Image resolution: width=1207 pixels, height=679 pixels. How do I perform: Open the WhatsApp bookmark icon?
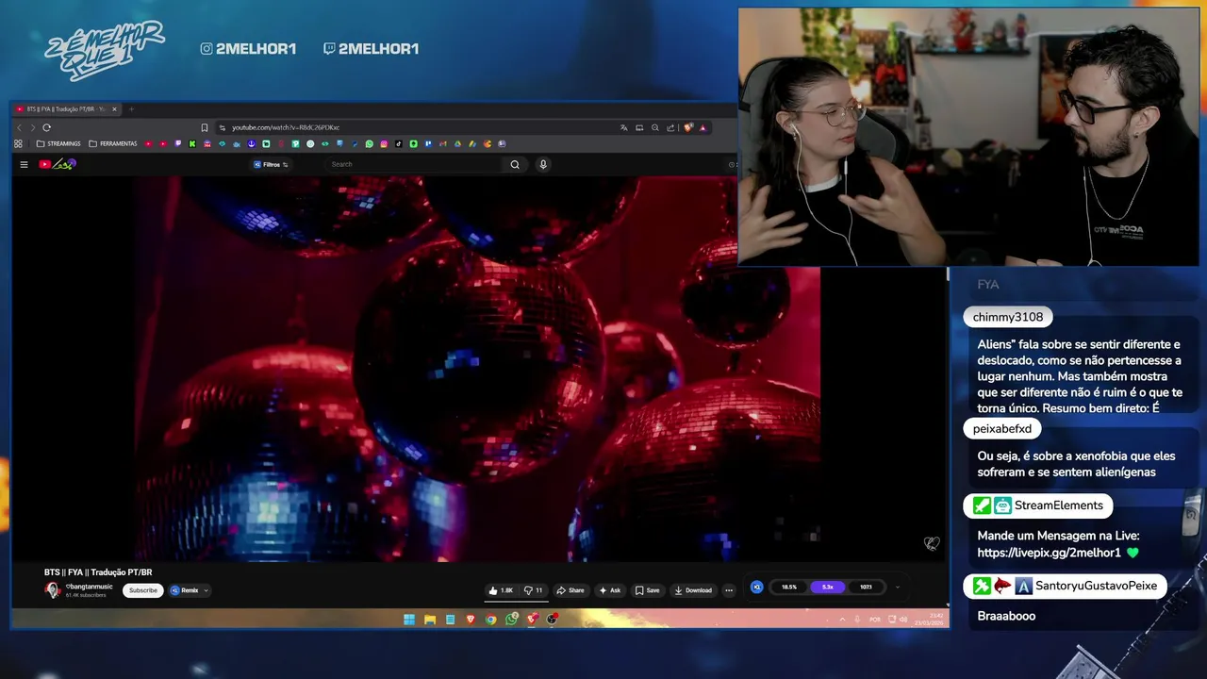coord(369,143)
